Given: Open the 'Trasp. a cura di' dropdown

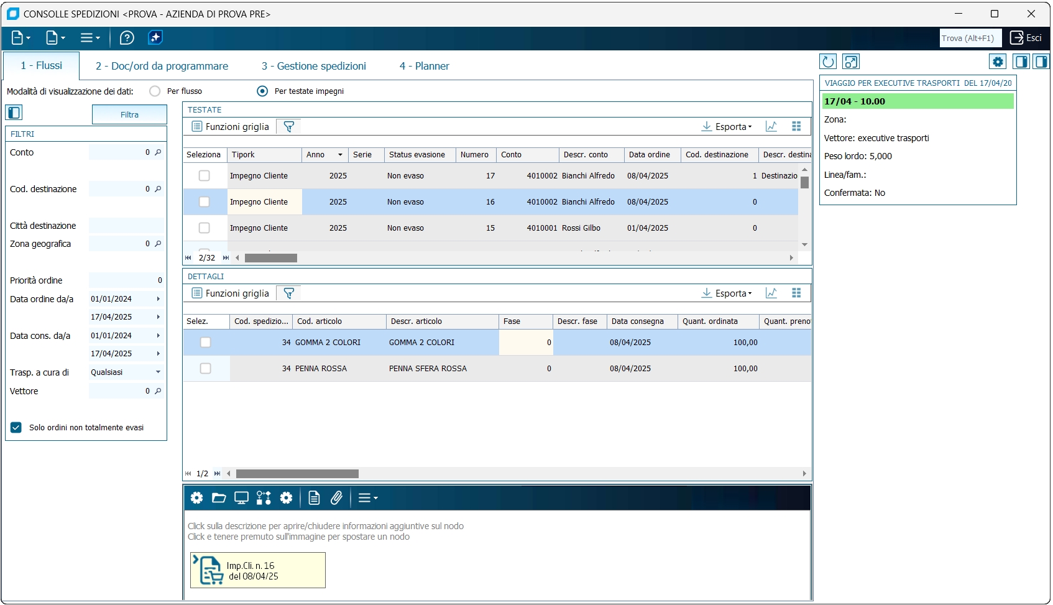Looking at the screenshot, I should tap(158, 372).
